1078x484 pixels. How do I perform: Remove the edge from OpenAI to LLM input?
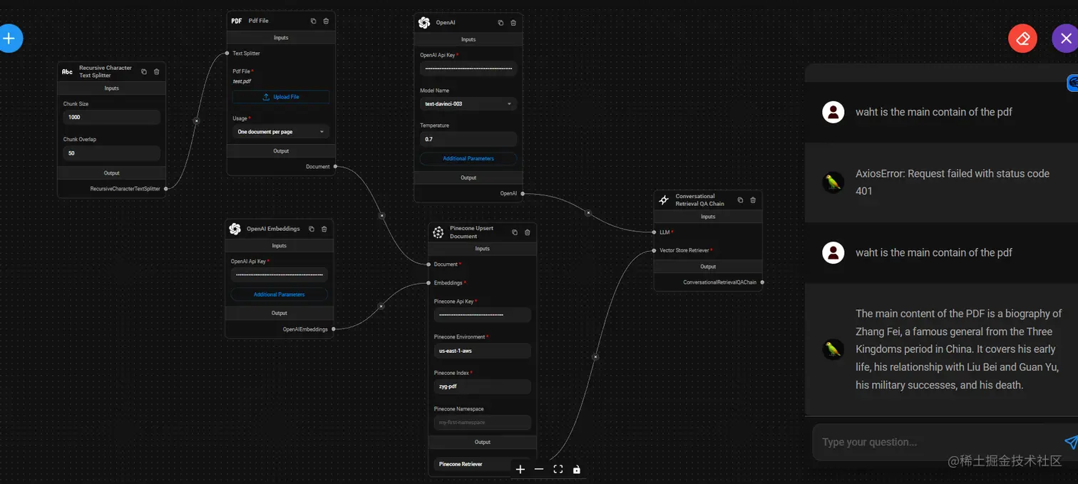[588, 212]
